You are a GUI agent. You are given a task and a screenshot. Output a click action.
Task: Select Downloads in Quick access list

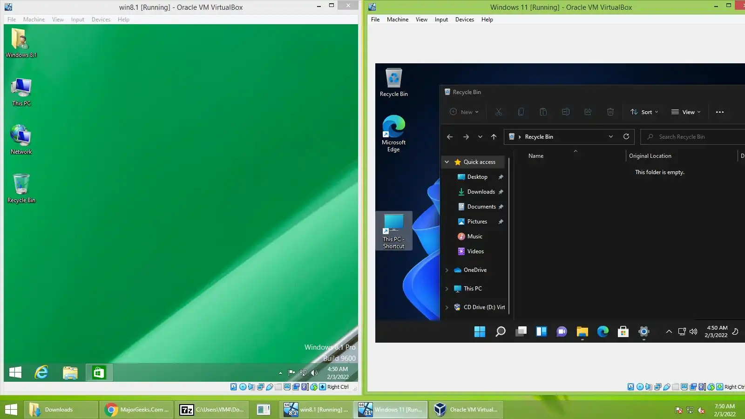pyautogui.click(x=481, y=192)
